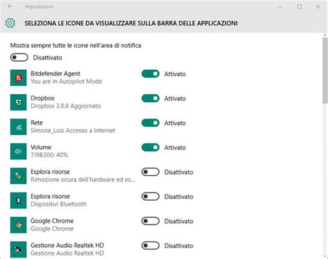Click 'Rimozione sicura dell'hardware' text
Viewport: 328px width, 259px height.
click(83, 179)
